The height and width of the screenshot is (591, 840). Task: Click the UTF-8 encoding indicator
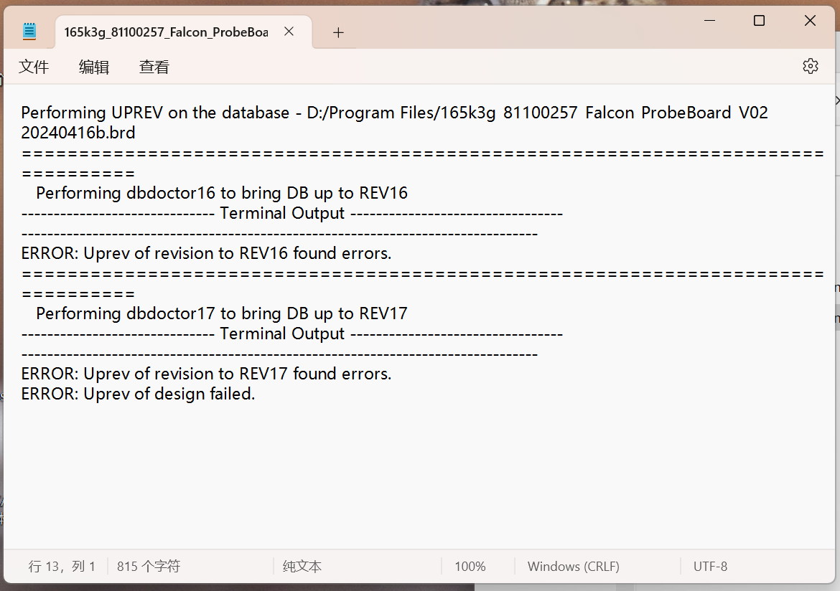[x=710, y=566]
